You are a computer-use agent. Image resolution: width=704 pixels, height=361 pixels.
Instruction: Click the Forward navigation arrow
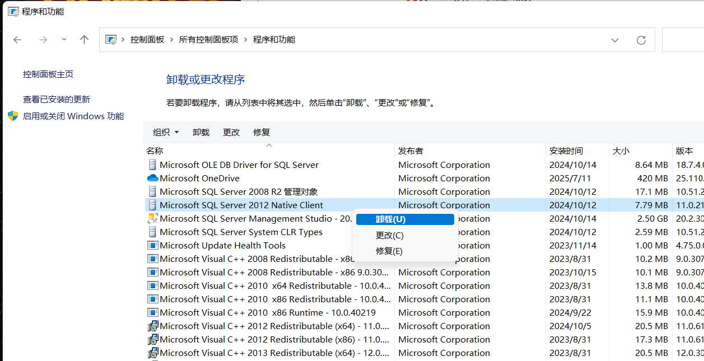43,40
